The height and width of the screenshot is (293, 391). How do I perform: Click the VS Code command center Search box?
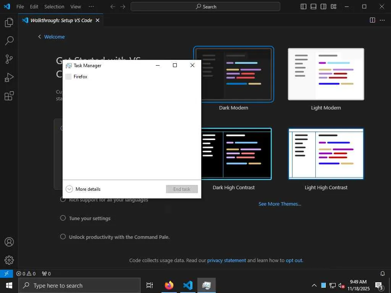point(205,7)
